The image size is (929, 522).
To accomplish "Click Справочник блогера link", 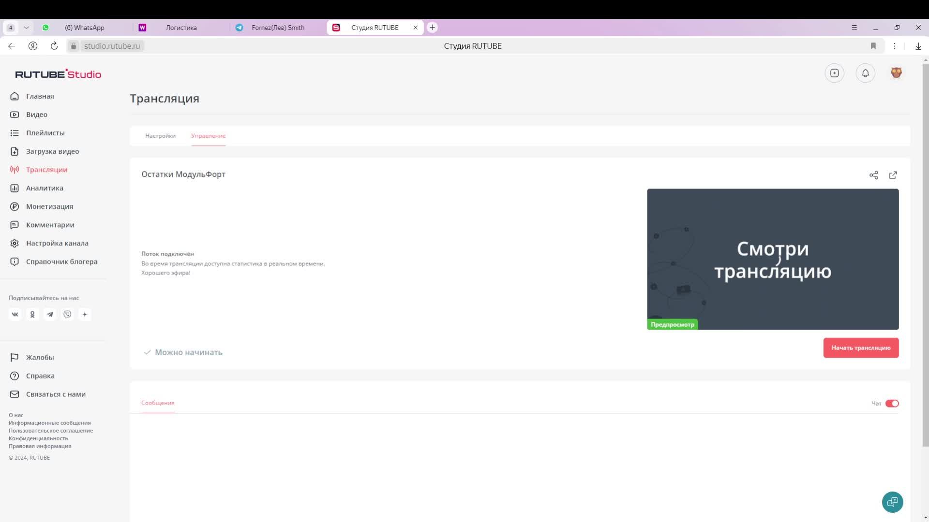I will (x=61, y=261).
